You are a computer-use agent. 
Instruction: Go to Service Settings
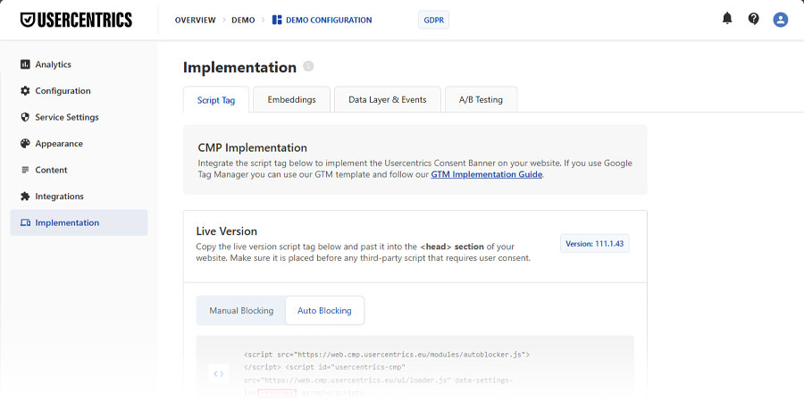[66, 117]
